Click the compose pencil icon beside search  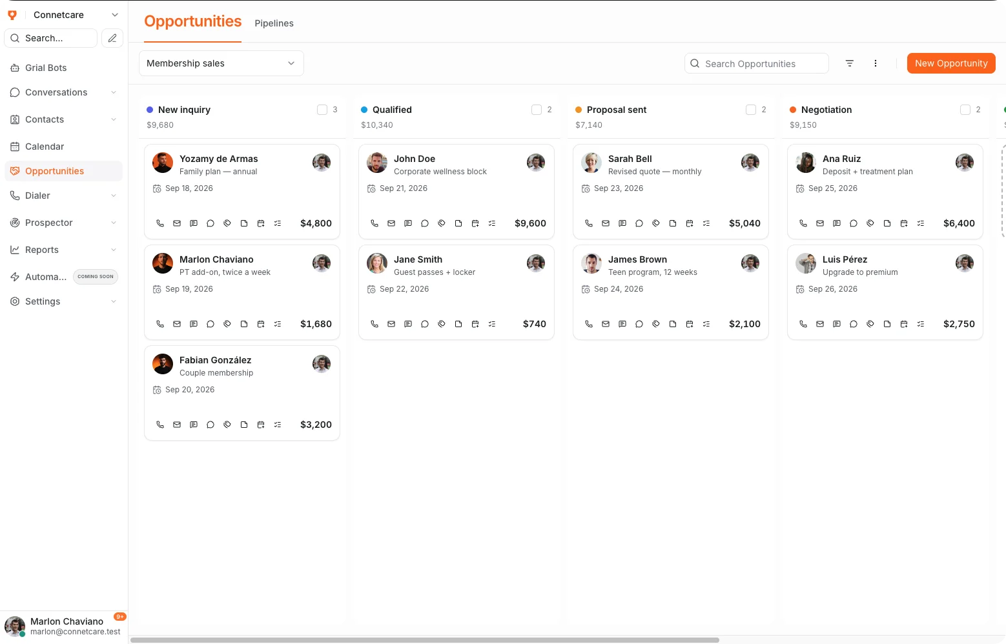[x=112, y=38]
